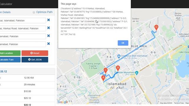The image size is (189, 106).
Task: Open the Terms of Use map link
Action: 179,103
